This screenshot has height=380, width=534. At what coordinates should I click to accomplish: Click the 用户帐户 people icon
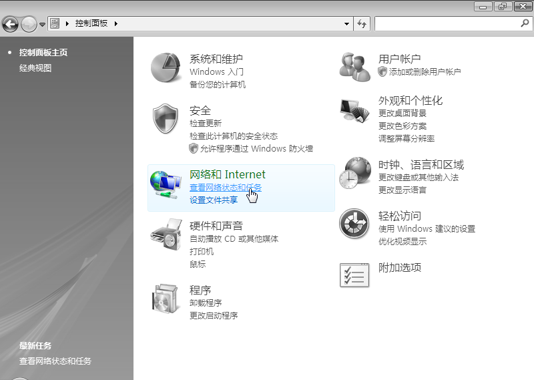[355, 67]
